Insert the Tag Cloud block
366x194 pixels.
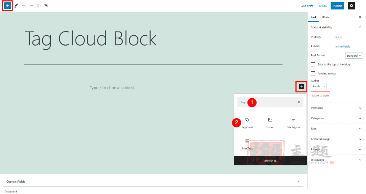247,123
